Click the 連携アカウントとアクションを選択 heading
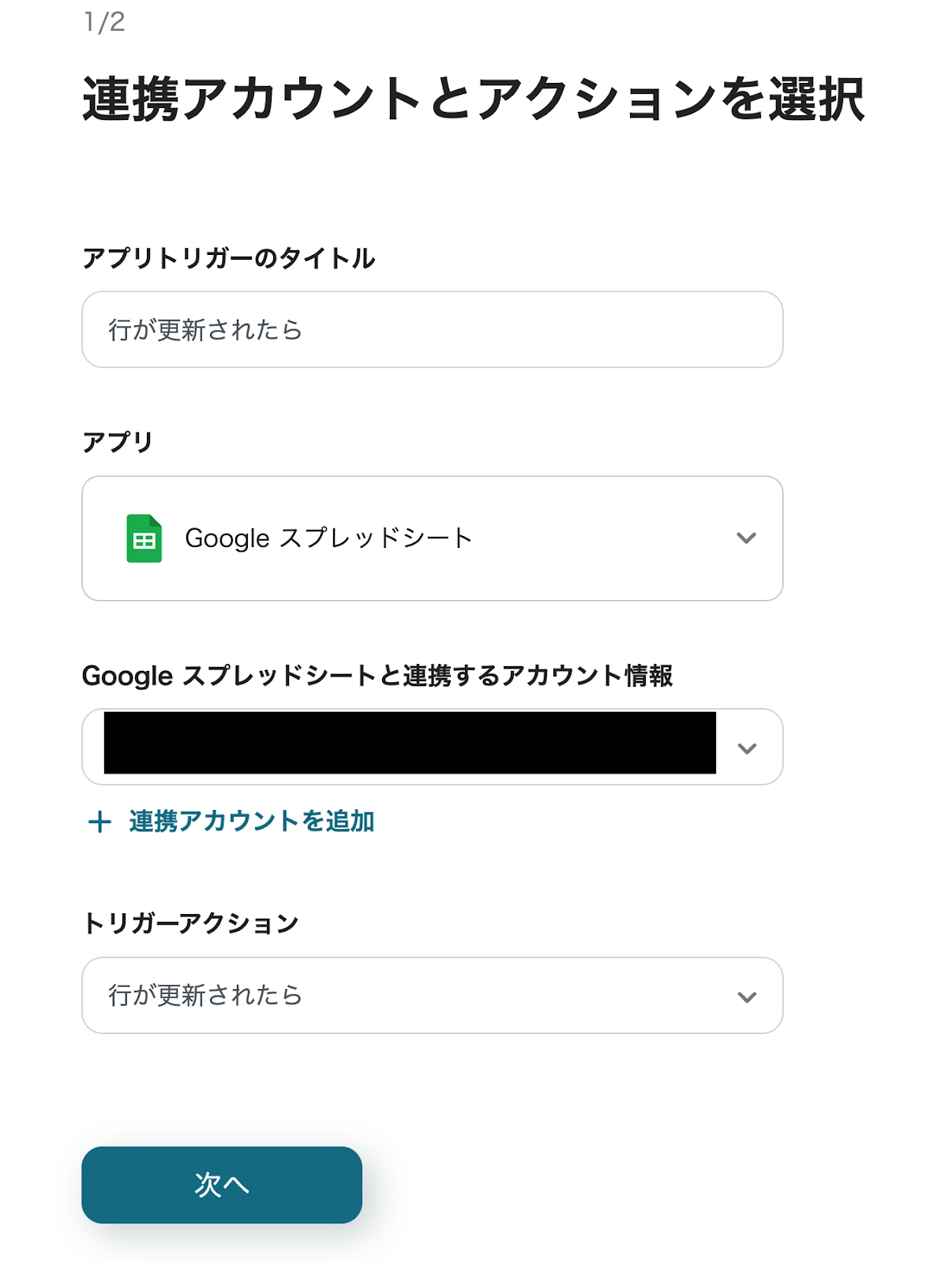941x1263 pixels. (473, 99)
